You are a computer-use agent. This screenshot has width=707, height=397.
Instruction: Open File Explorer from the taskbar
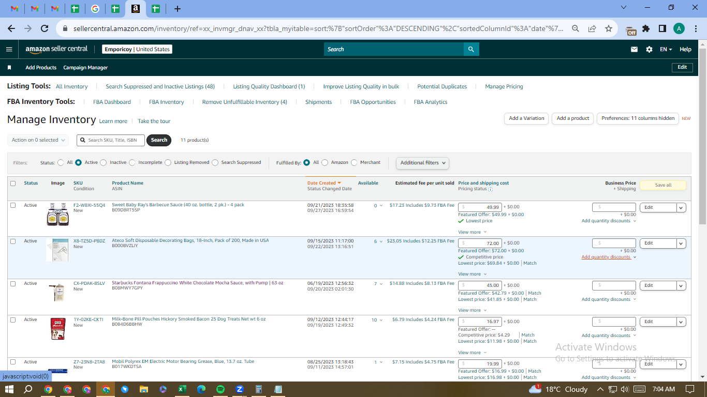click(144, 389)
